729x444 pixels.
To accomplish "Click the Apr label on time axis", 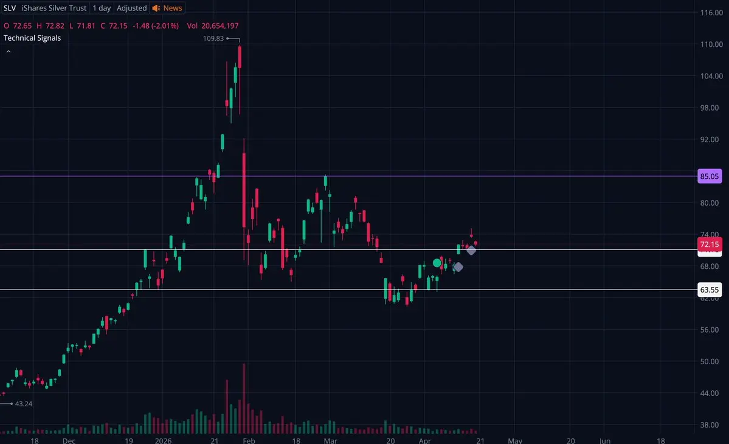I will 424,440.
